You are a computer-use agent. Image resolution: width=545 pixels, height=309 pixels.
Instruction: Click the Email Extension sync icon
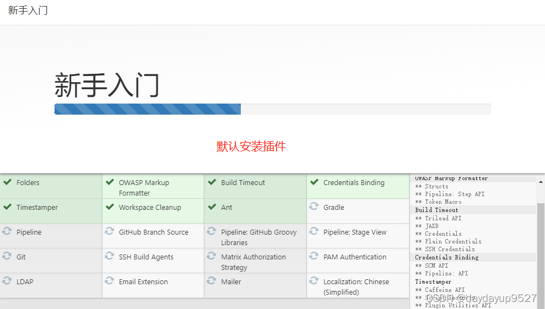click(110, 280)
